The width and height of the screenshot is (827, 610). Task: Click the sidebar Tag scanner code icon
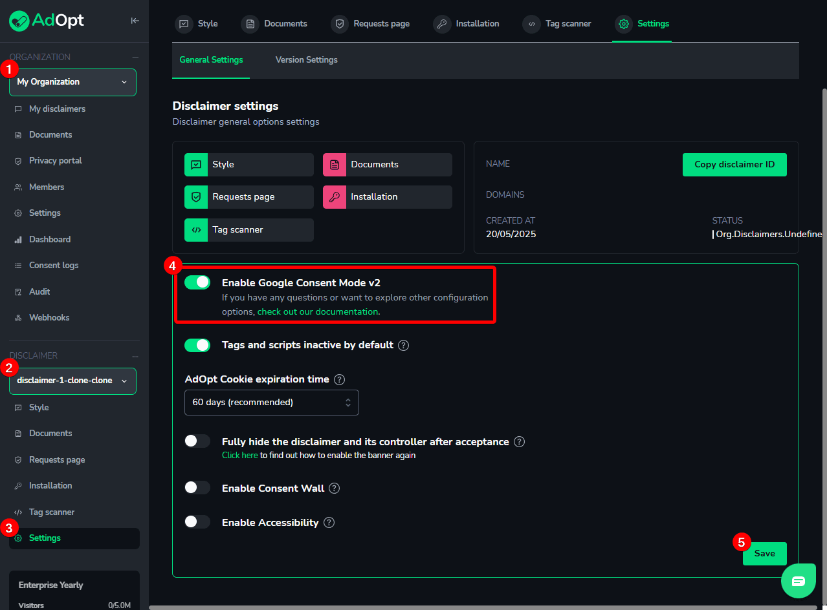click(18, 512)
